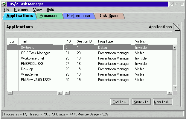Click right arrow of Task pane scrollbar
Screen dimensions: 186x119
[x=60, y=93]
